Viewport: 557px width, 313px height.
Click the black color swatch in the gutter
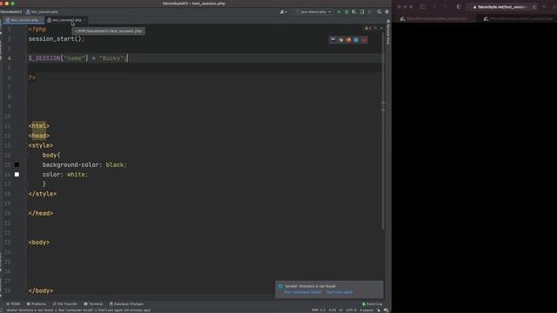(17, 164)
